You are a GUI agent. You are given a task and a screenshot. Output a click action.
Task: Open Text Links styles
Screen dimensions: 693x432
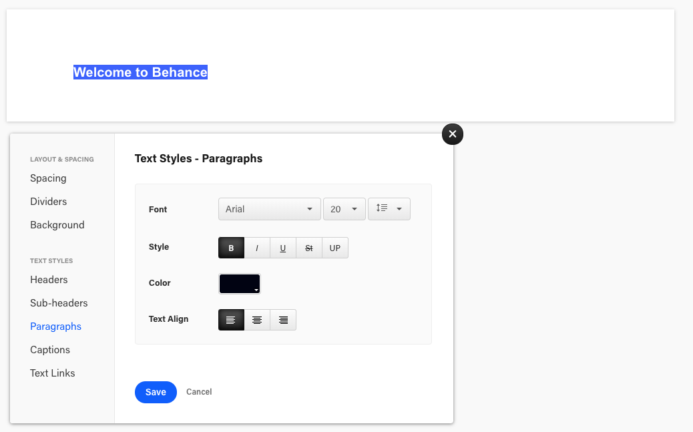[53, 373]
